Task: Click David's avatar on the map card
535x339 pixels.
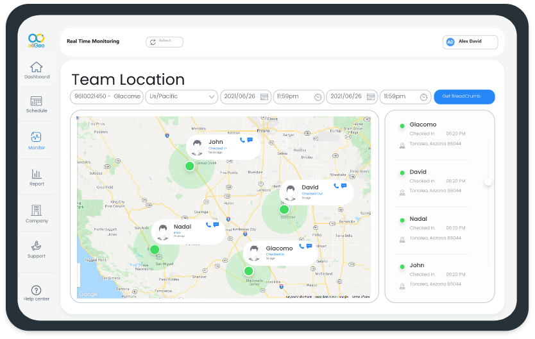Action: coord(291,193)
